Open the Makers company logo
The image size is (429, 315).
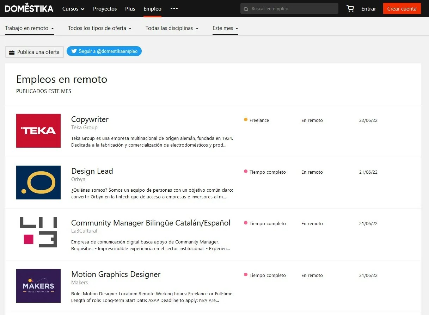click(38, 286)
